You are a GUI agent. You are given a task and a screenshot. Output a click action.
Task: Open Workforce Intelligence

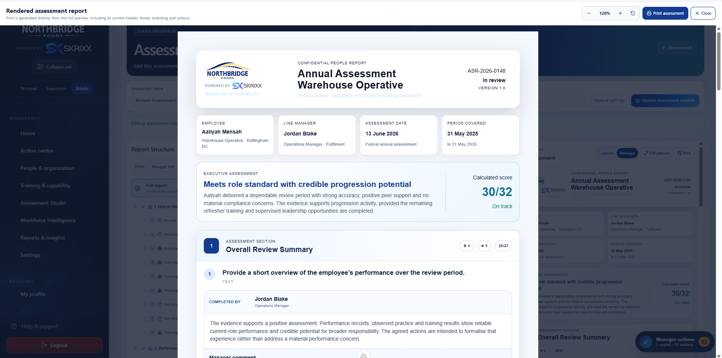coord(48,220)
